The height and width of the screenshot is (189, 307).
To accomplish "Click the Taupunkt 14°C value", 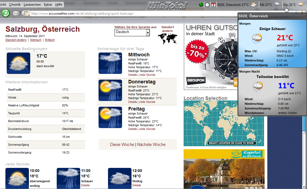I will pyautogui.click(x=65, y=113).
